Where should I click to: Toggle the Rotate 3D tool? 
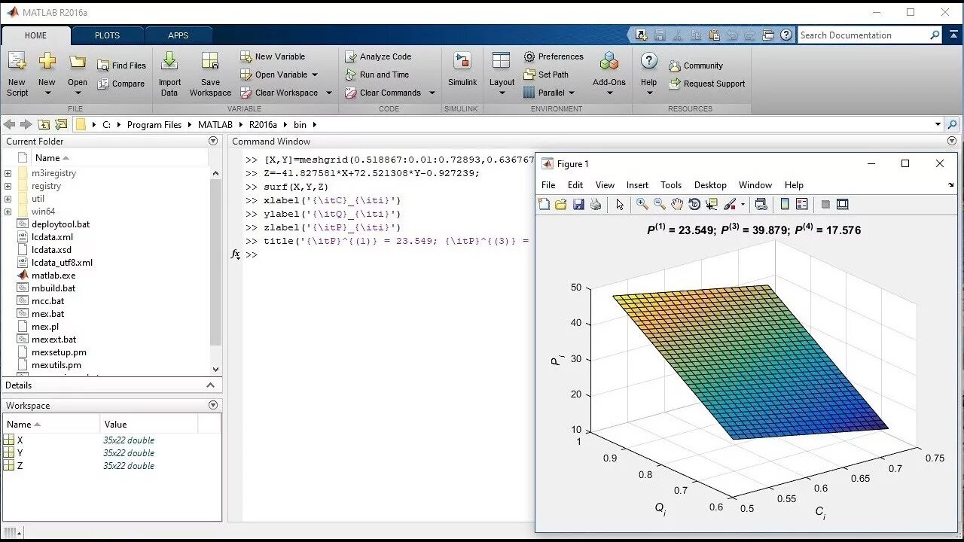point(694,204)
